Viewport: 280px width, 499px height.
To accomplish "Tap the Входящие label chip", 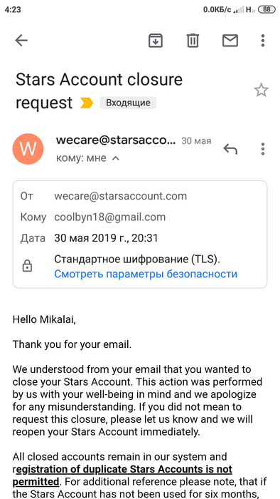I will (128, 103).
